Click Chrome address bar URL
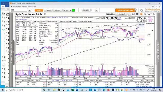 [x=24, y=6]
